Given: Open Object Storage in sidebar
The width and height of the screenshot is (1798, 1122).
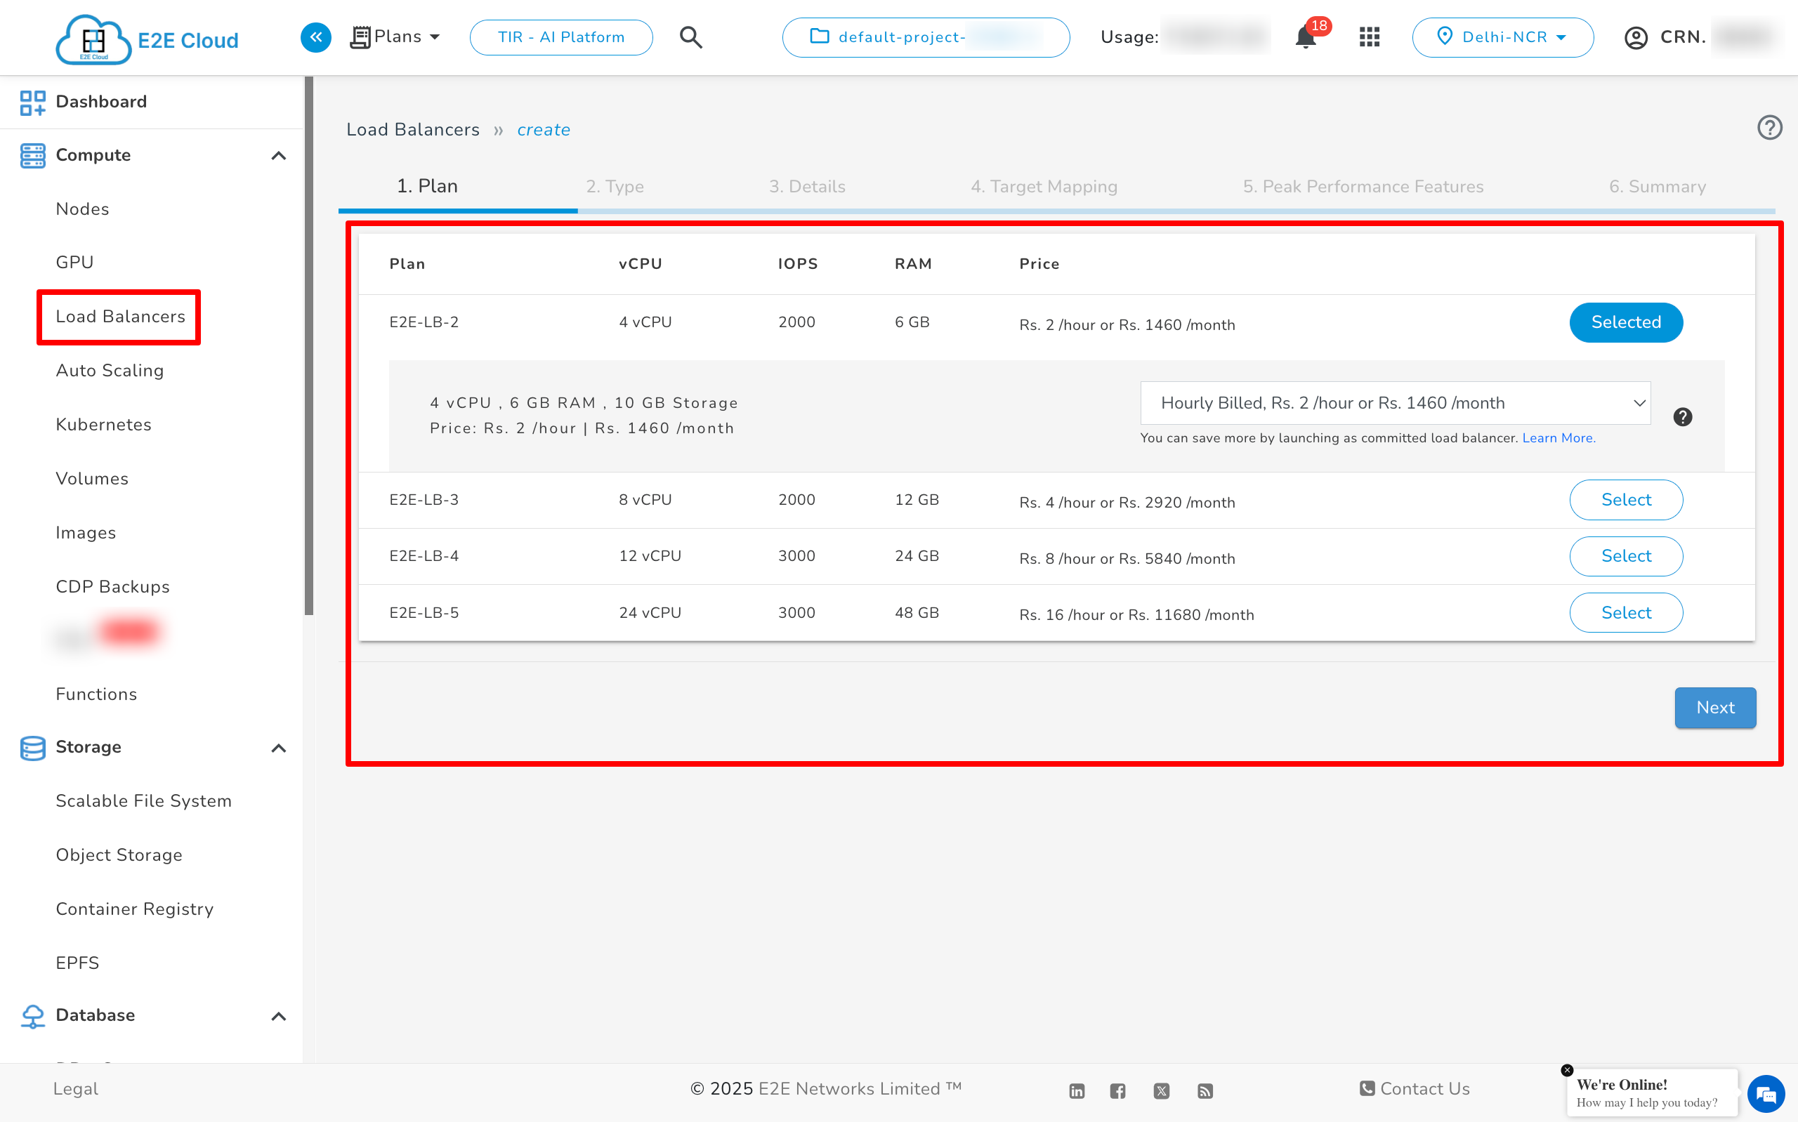Looking at the screenshot, I should pyautogui.click(x=119, y=855).
